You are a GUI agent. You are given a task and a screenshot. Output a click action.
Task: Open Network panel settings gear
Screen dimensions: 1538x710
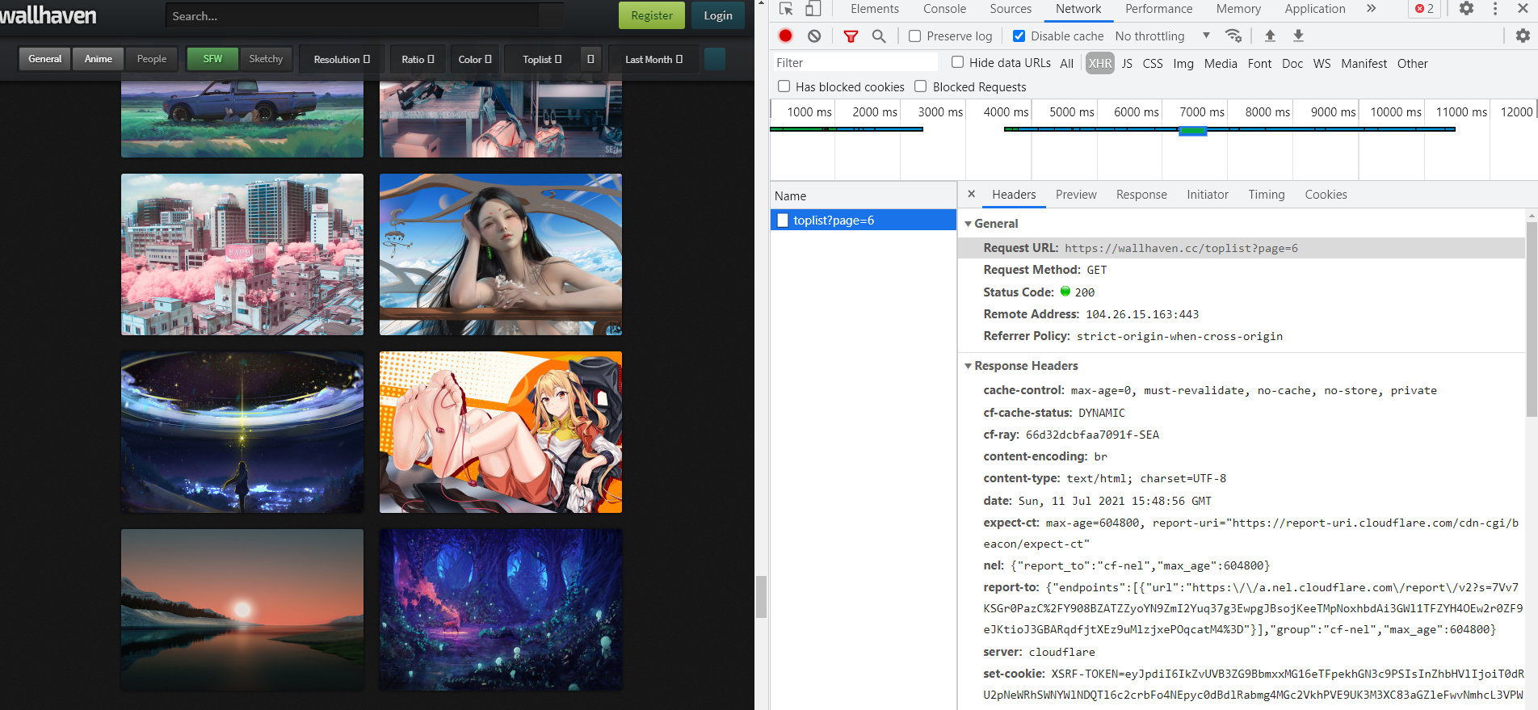coord(1523,36)
